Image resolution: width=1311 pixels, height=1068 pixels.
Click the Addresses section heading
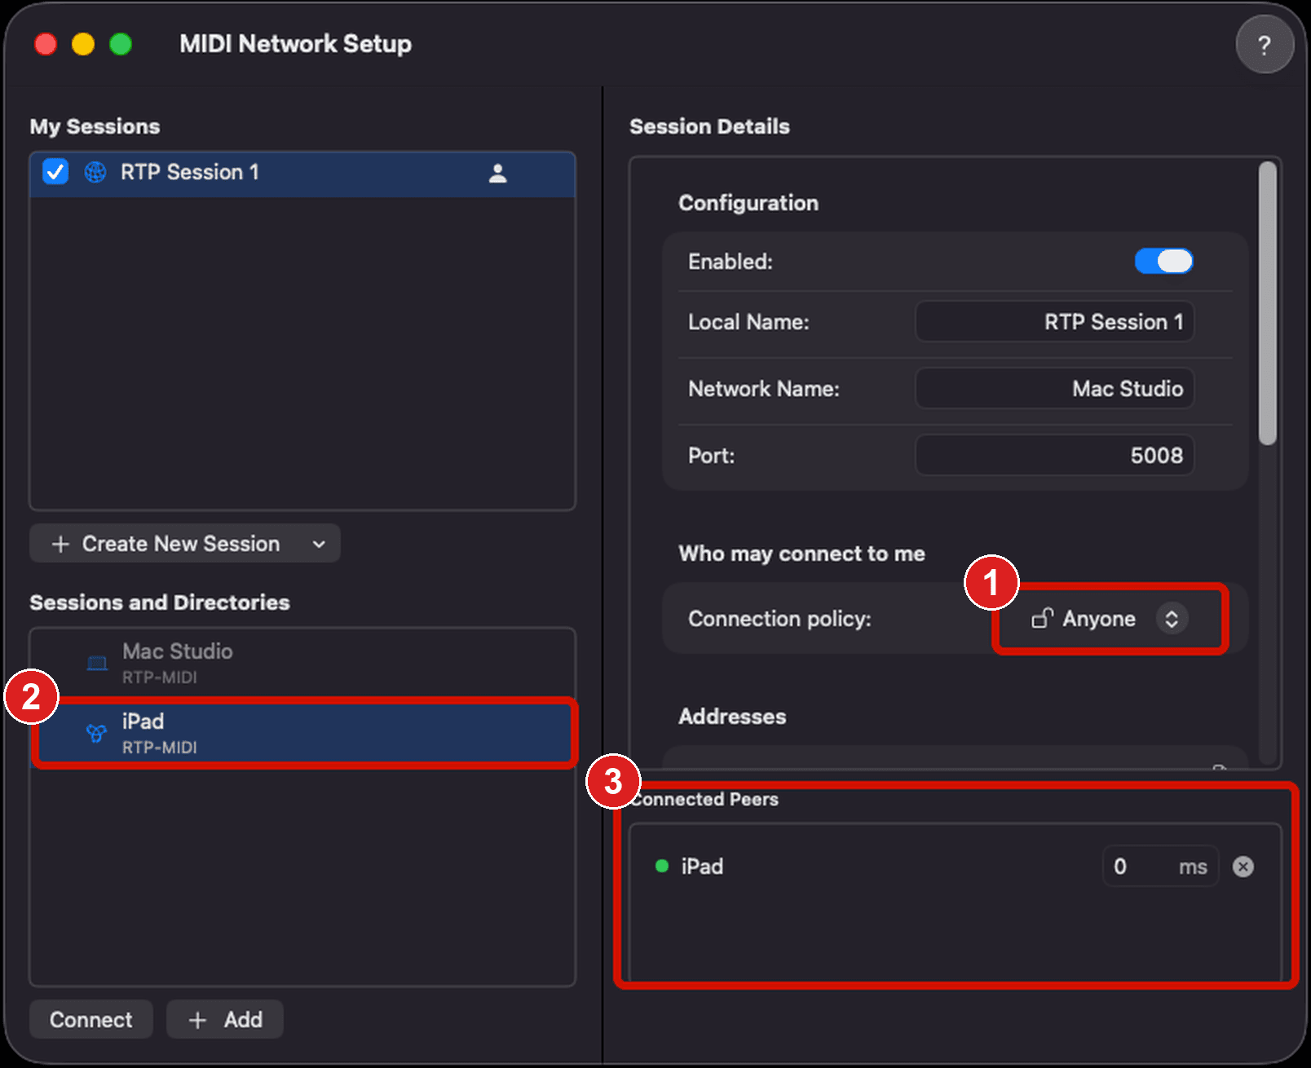point(732,717)
